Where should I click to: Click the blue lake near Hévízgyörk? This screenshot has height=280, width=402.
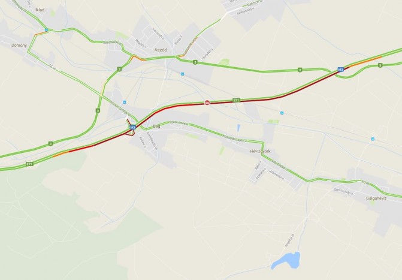tap(286, 260)
